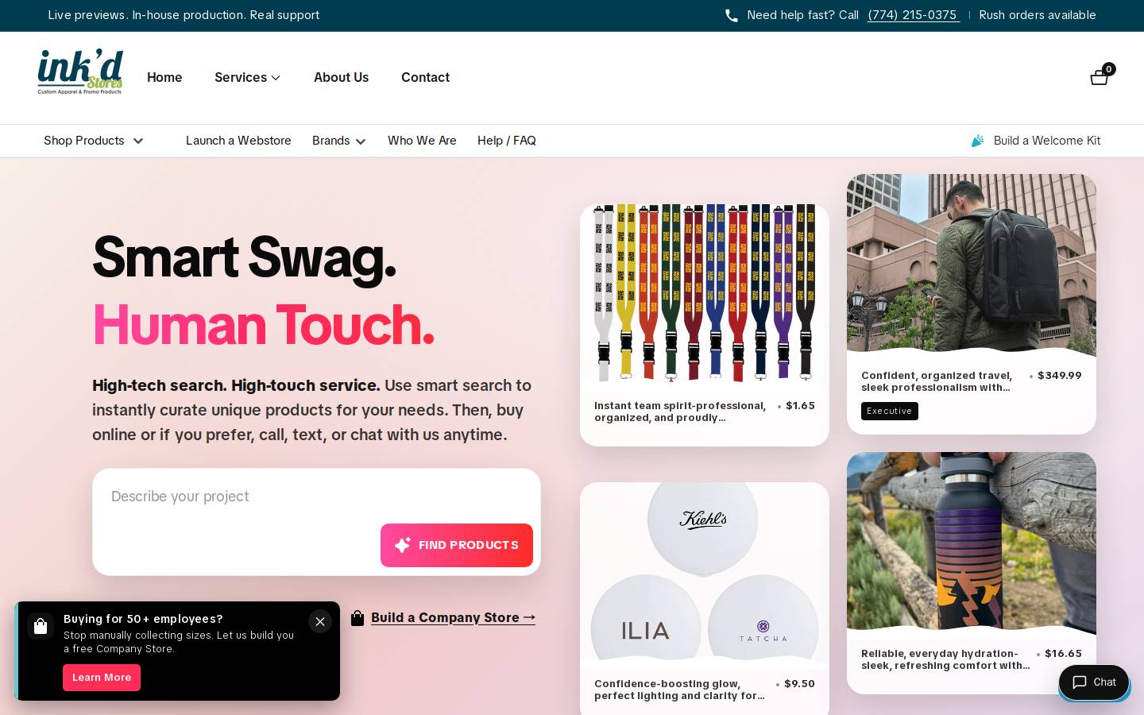Click the Welcome Kit party icon
Screen dimensions: 1144x715
978,141
